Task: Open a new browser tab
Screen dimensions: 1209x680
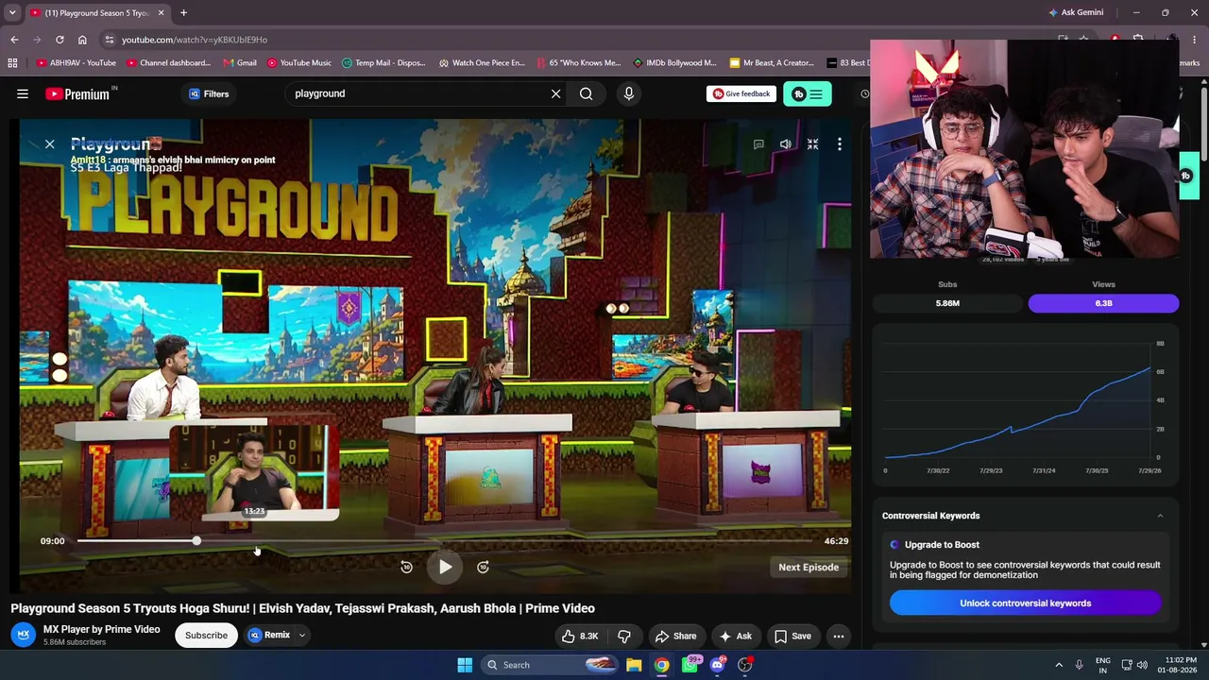Action: pyautogui.click(x=183, y=12)
